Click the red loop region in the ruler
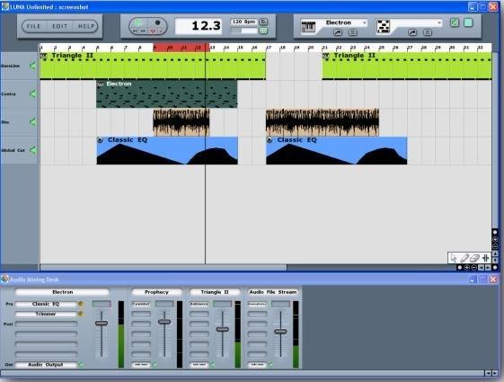Viewport: 504px width, 382px height. point(181,48)
